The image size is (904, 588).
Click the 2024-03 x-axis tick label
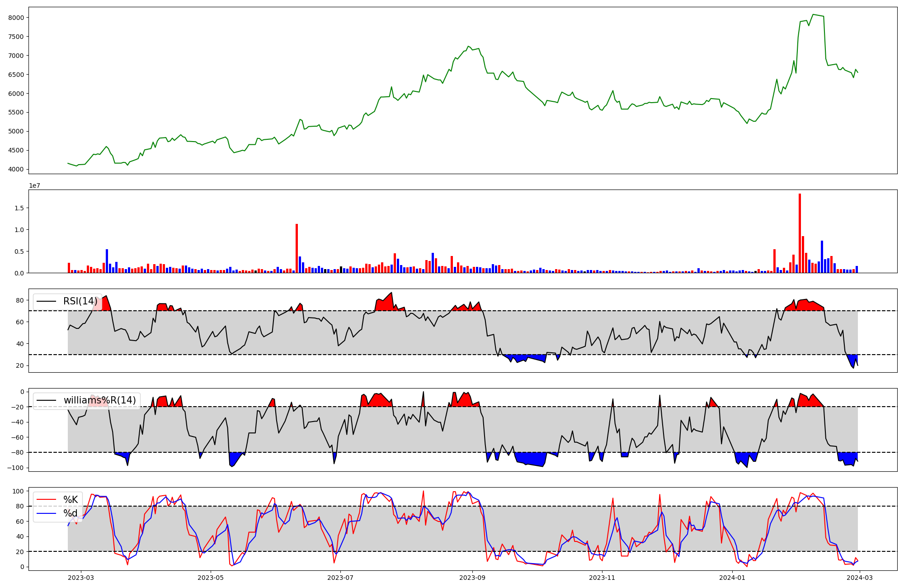pos(859,578)
